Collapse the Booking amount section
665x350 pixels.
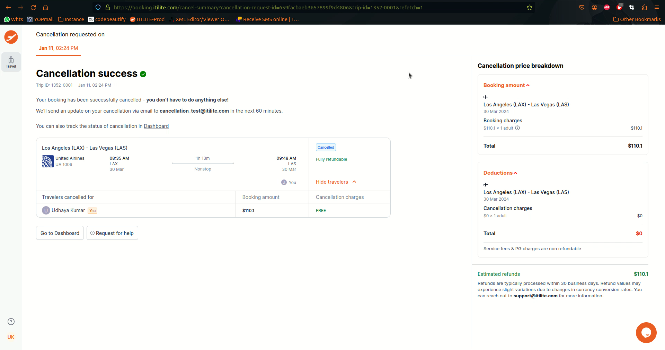[x=506, y=85]
